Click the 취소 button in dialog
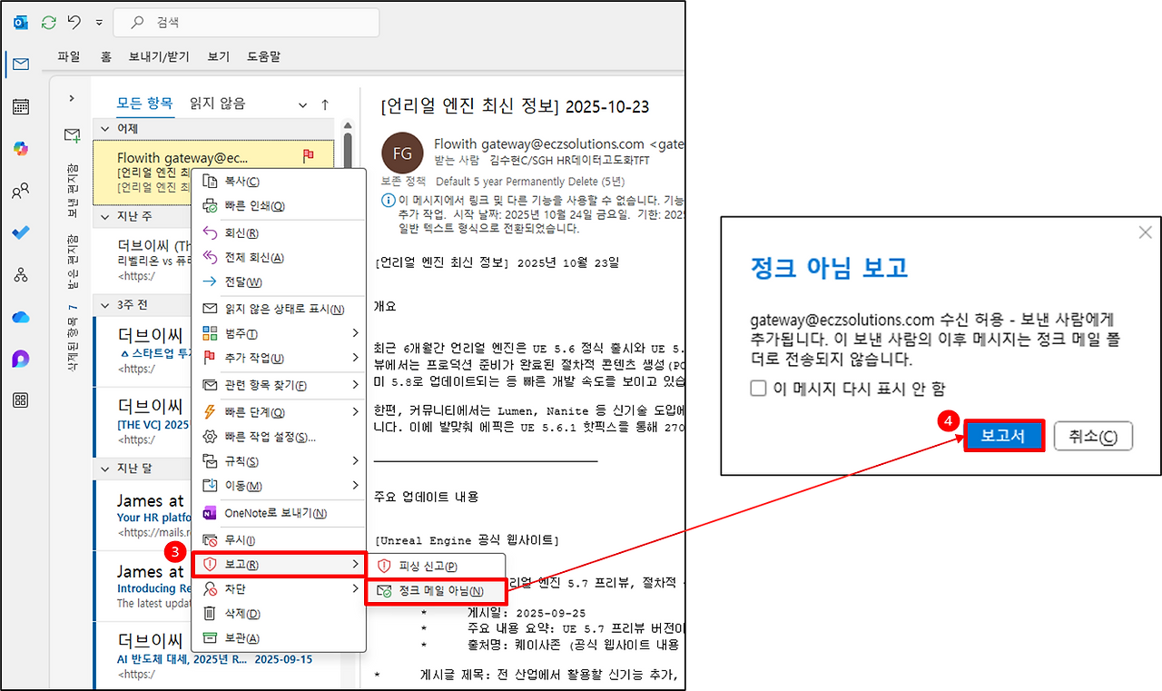1162x691 pixels. [x=1093, y=436]
